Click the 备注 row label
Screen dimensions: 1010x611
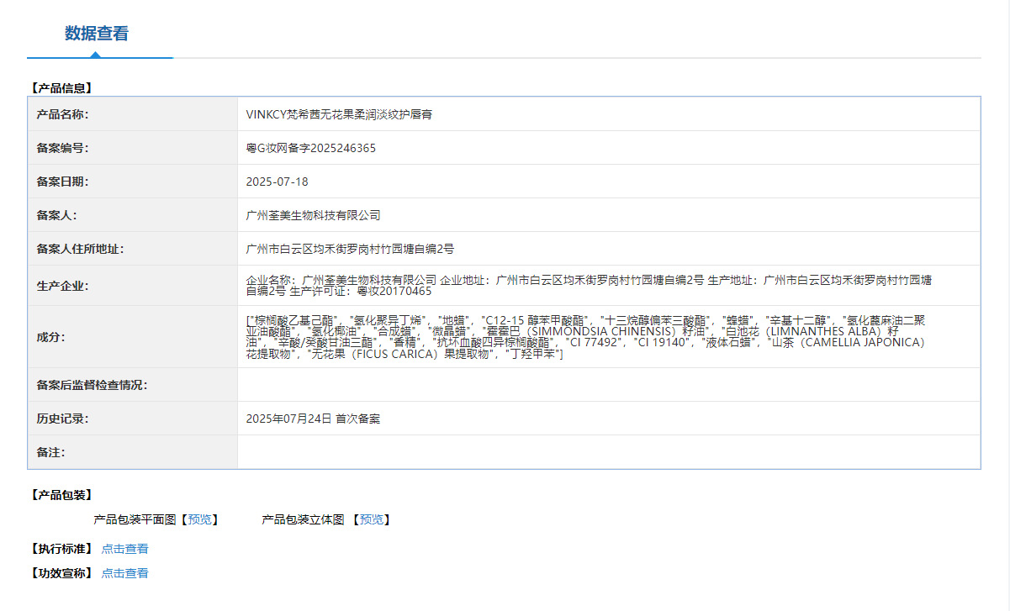click(x=50, y=452)
